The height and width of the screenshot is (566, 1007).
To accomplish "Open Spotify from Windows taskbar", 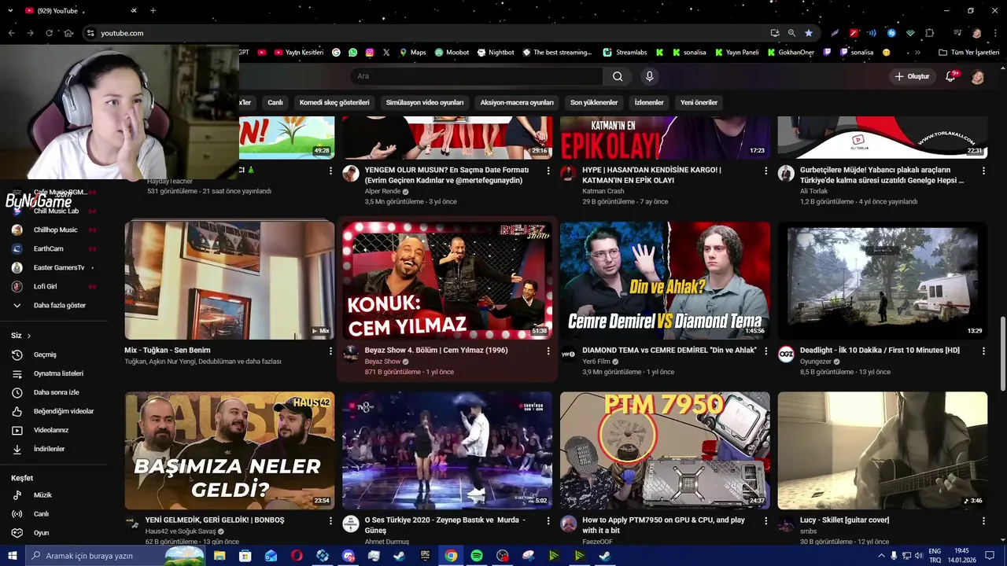I will (x=477, y=556).
